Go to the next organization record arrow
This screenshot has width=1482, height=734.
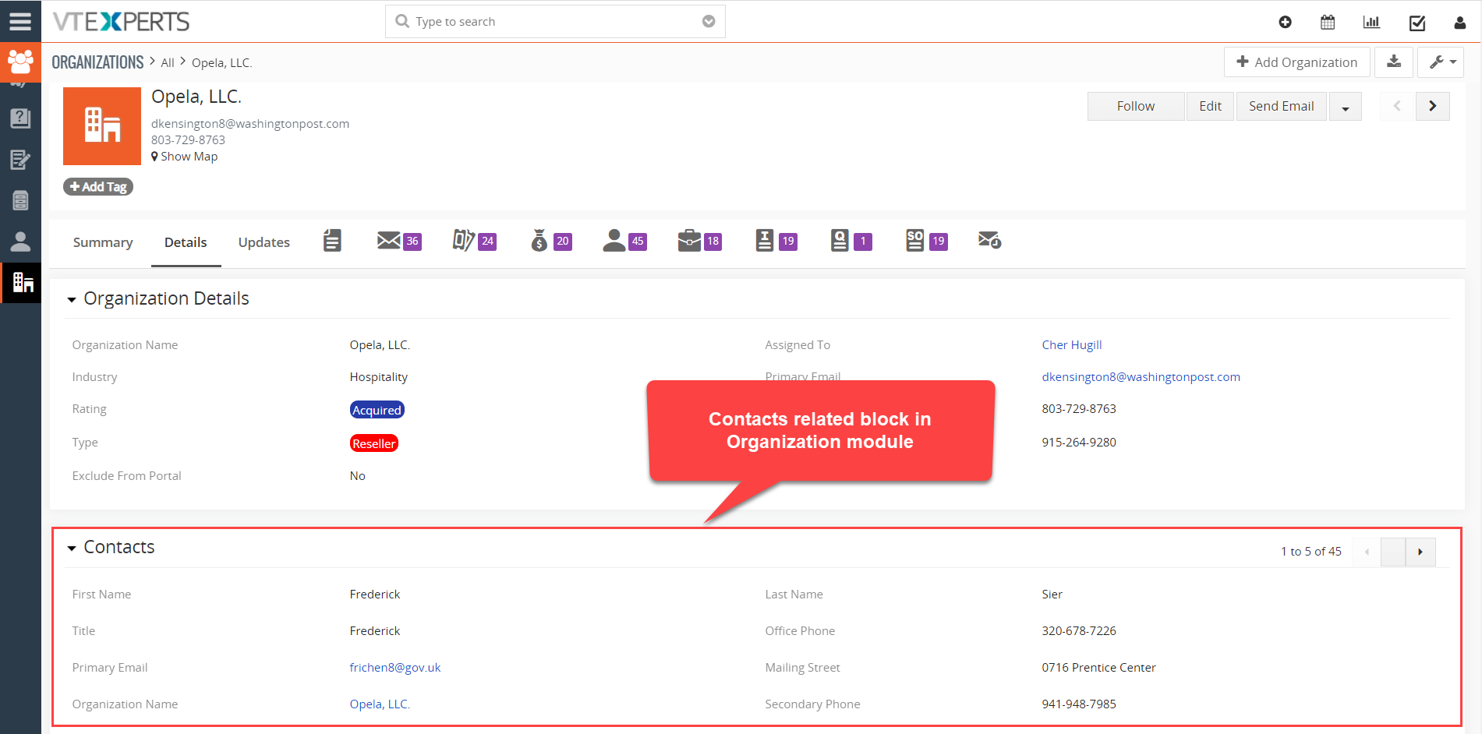coord(1433,106)
